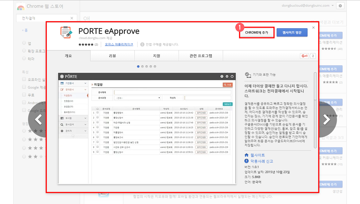Click the description panel's vertical scrollbar

(x=315, y=110)
